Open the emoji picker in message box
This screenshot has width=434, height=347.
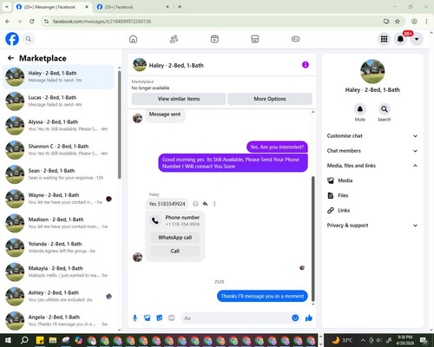[x=295, y=318]
